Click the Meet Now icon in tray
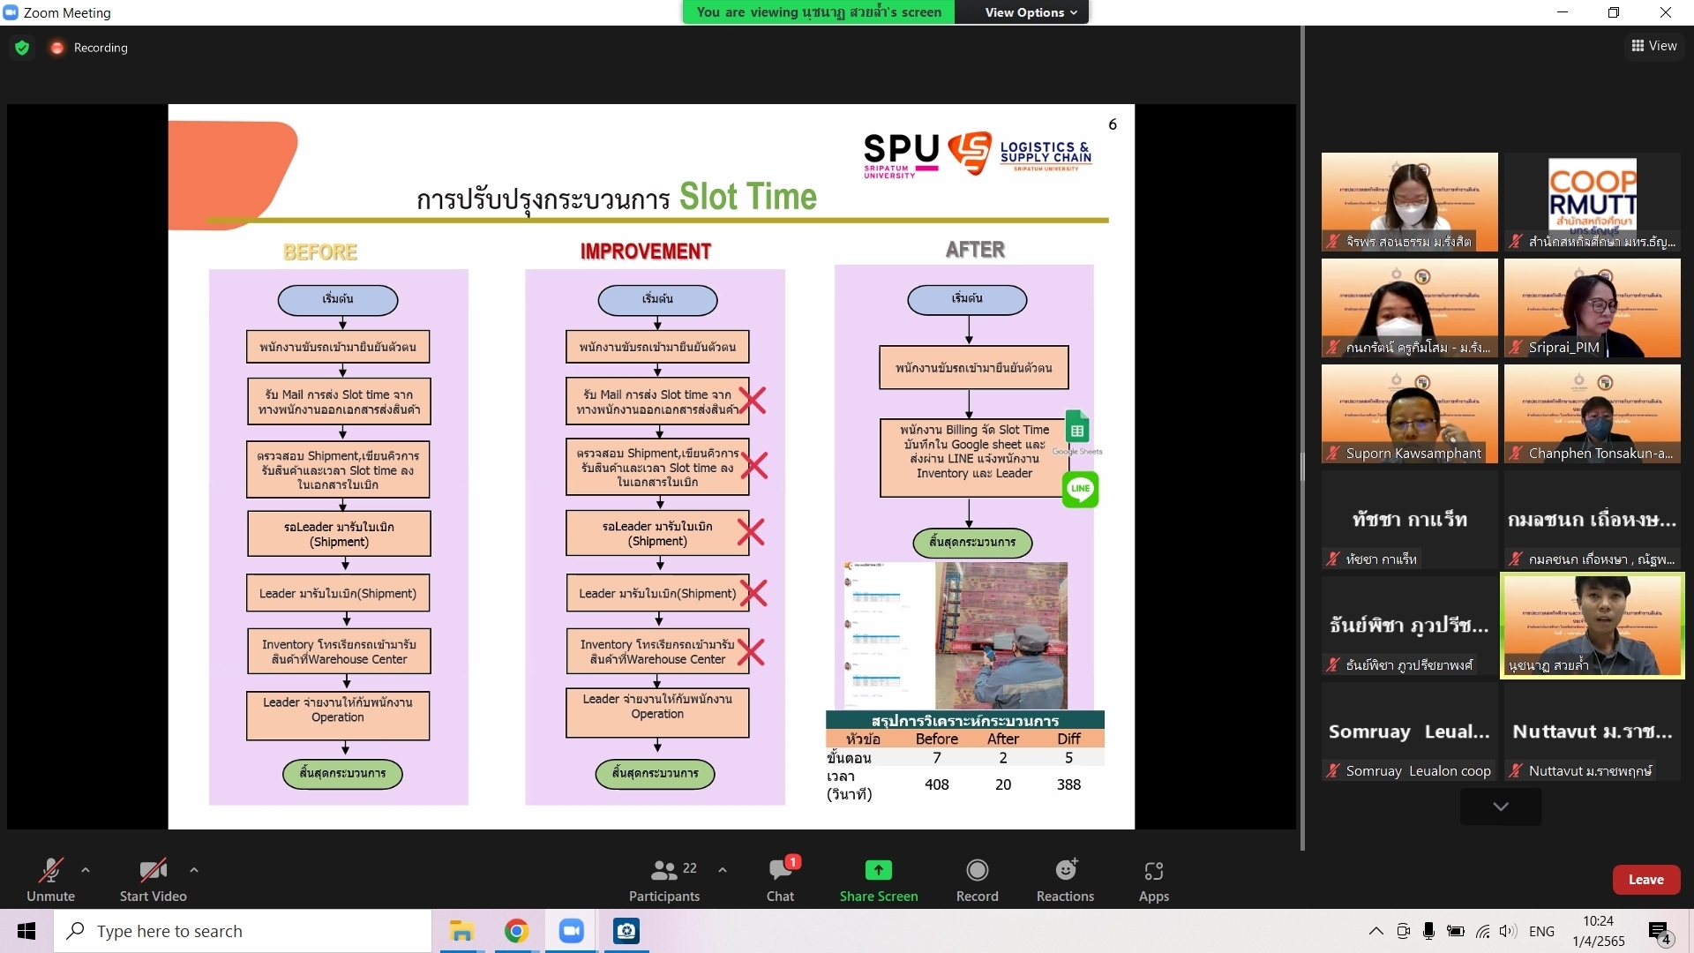This screenshot has height=953, width=1694. 1403,931
